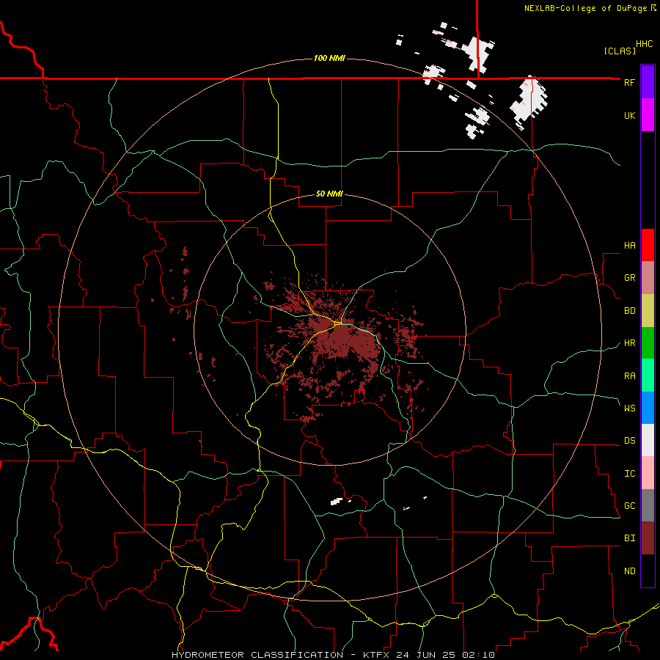Click the HHC product label
Screen dimensions: 660x660
[644, 44]
